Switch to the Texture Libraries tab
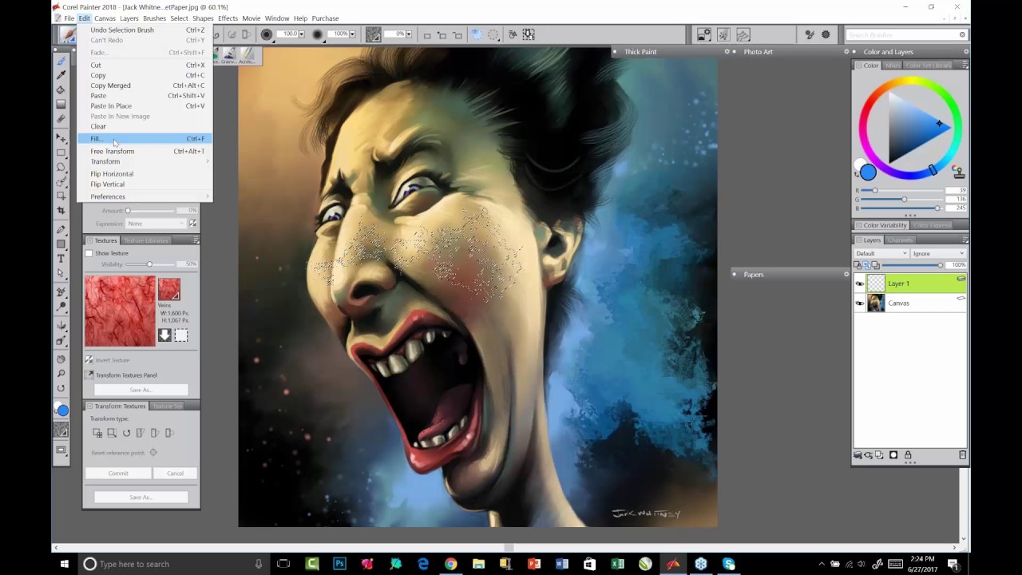The width and height of the screenshot is (1022, 575). [x=145, y=240]
